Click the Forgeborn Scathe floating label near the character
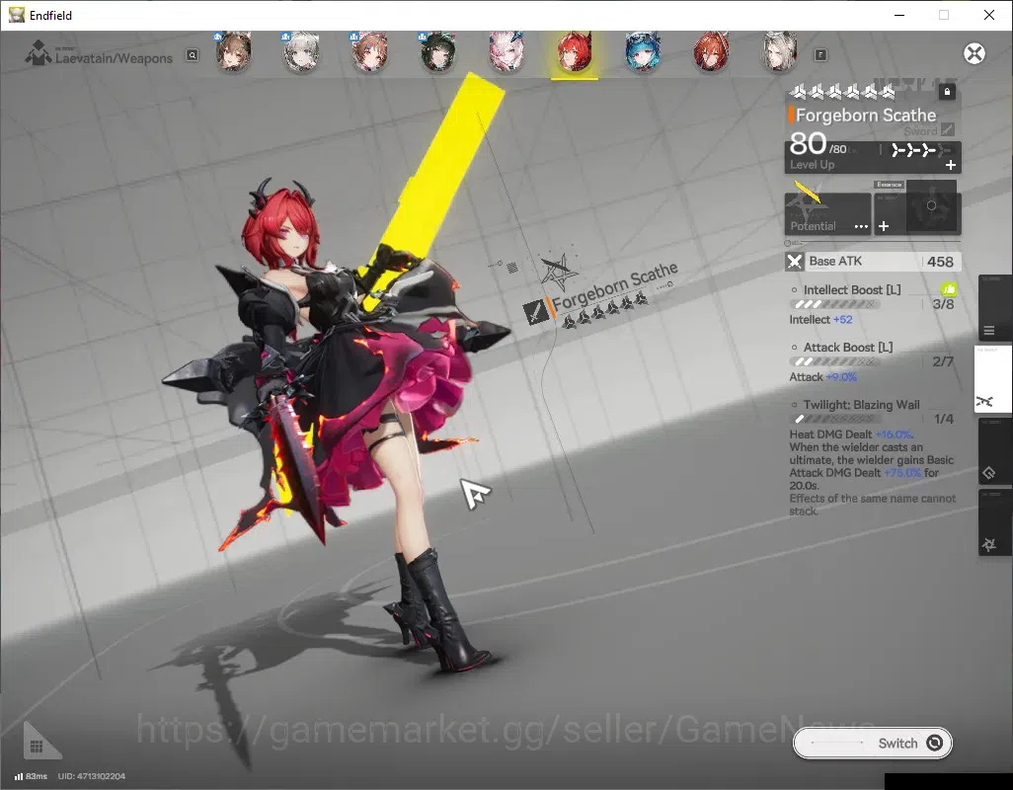Screen dimensions: 1013x790 point(614,286)
